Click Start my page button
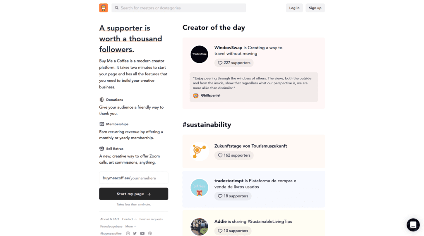This screenshot has width=424, height=236. coord(134,194)
